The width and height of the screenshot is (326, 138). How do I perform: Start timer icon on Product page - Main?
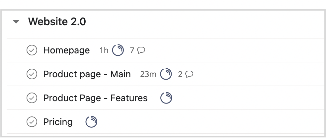[166, 74]
